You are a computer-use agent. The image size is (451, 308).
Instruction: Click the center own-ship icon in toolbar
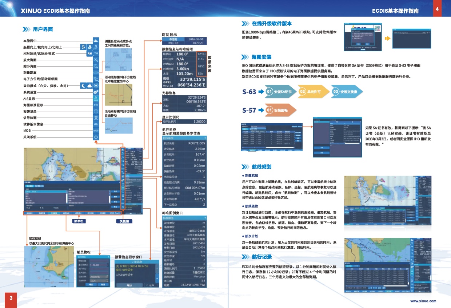[96, 41]
